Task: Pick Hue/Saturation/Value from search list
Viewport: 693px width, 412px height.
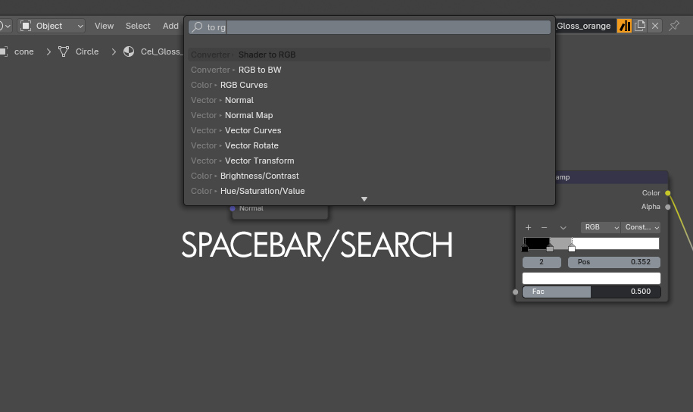Action: pyautogui.click(x=262, y=191)
